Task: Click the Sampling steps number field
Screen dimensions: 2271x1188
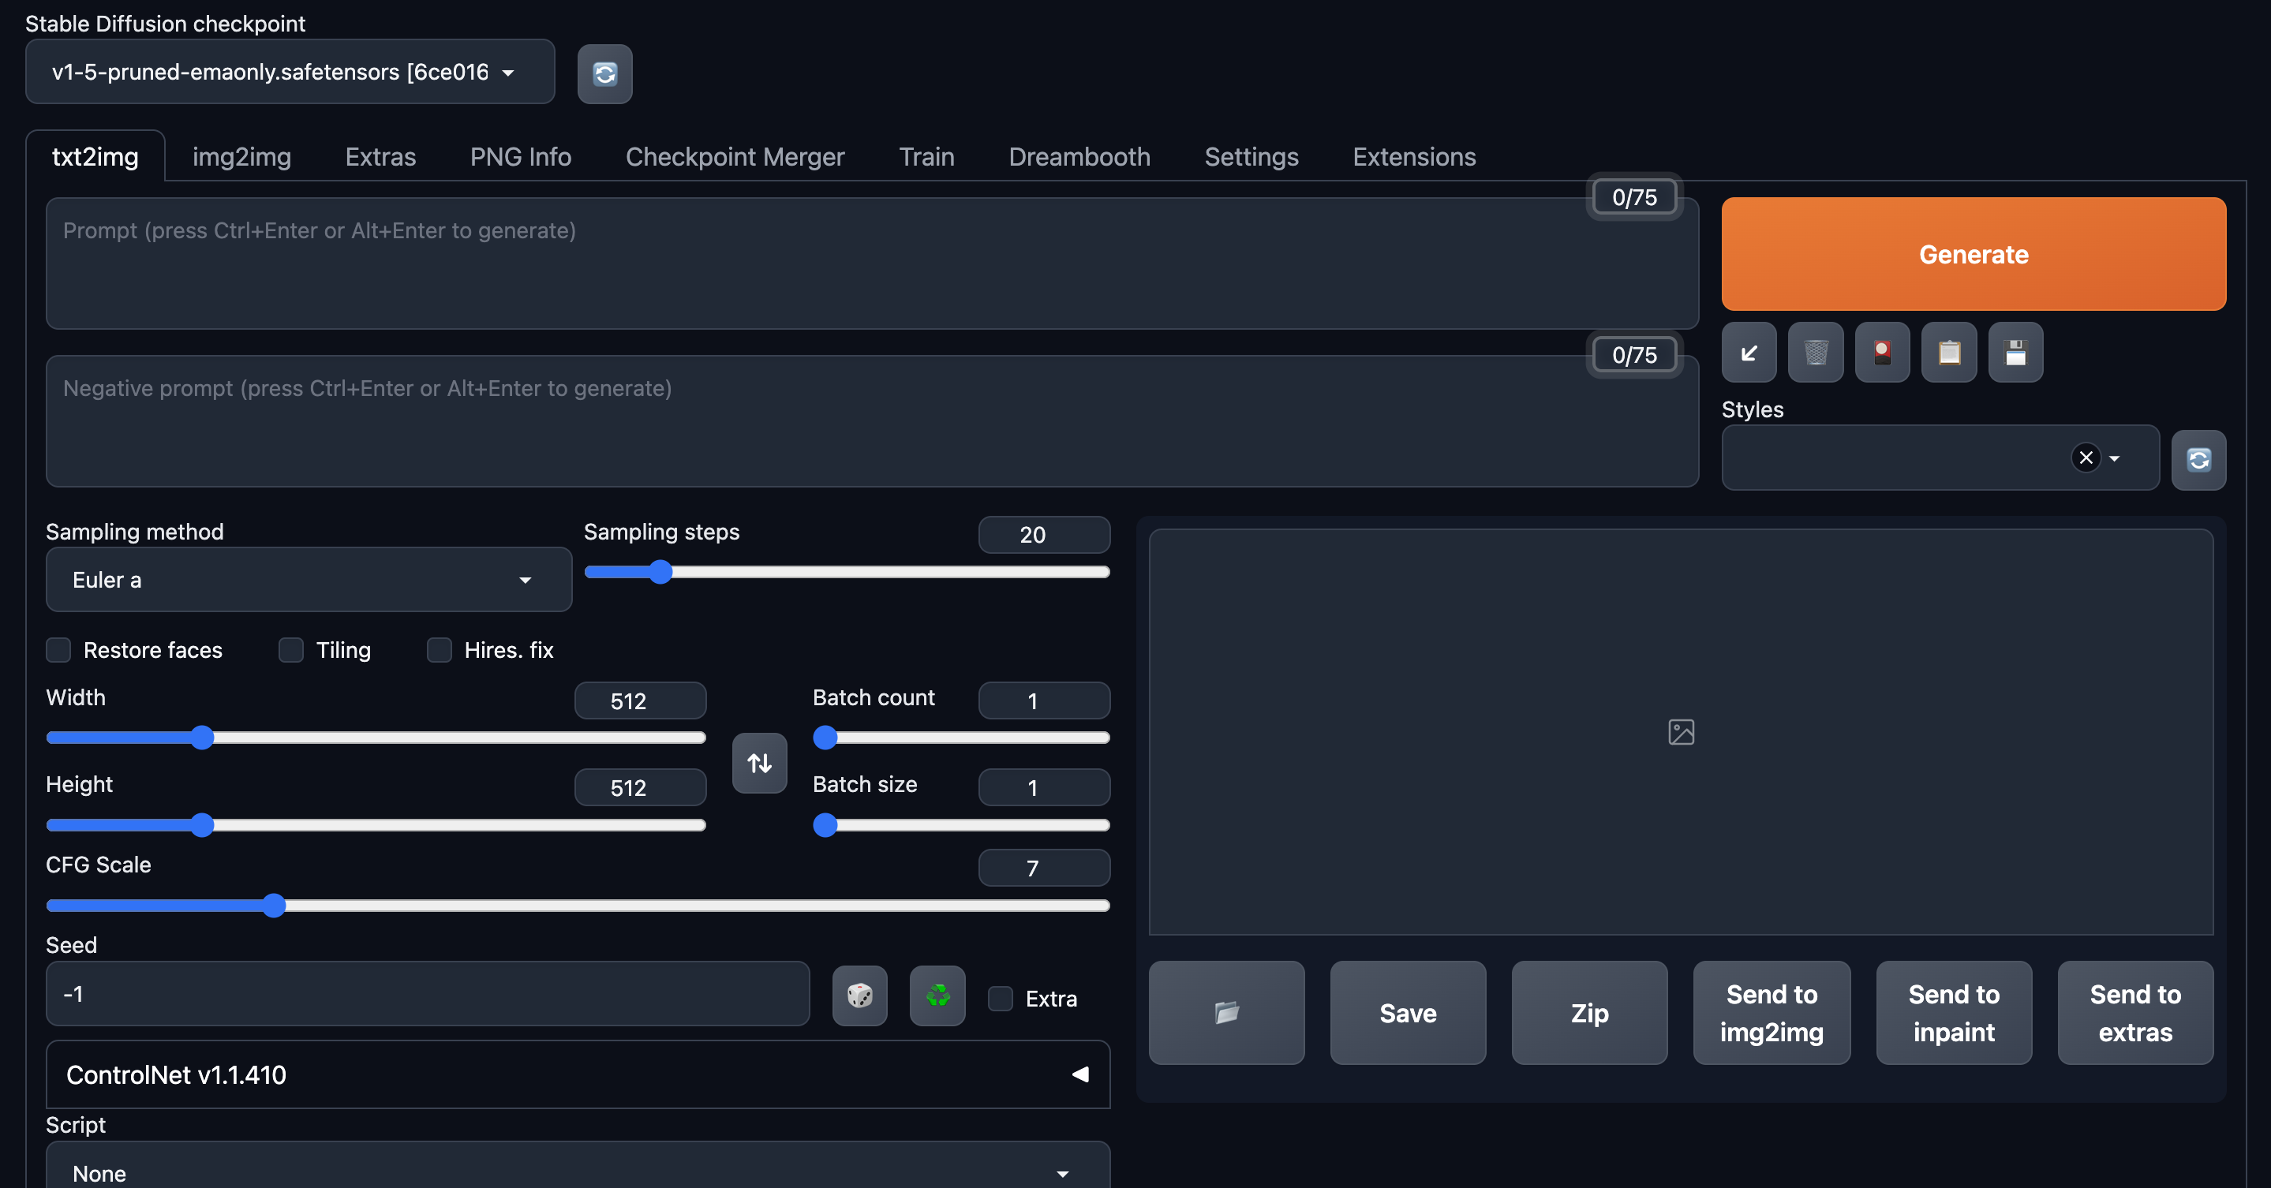Action: (1044, 535)
